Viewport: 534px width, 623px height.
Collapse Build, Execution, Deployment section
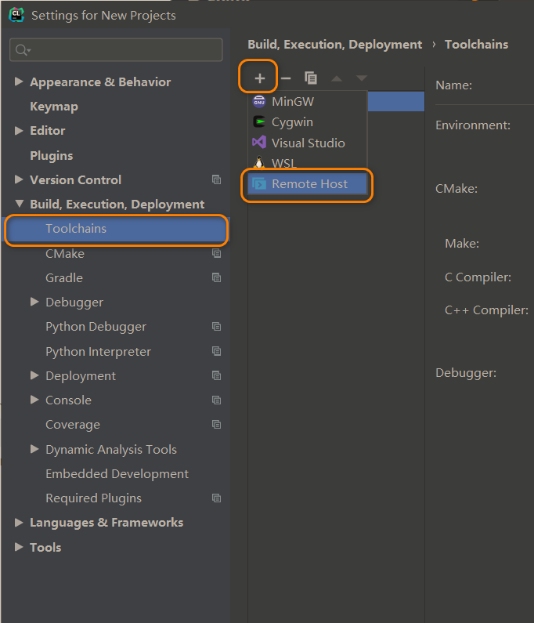click(x=19, y=204)
